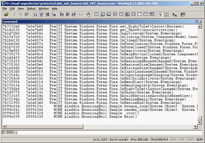
Task: Open the Disassembly window icon
Action: (x=134, y=14)
